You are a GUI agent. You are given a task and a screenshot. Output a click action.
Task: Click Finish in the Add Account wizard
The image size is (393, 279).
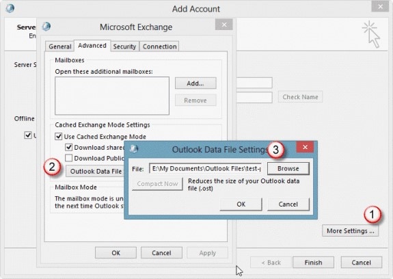pos(313,262)
